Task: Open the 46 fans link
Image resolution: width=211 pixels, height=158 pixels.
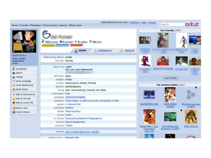Action: pos(97,42)
